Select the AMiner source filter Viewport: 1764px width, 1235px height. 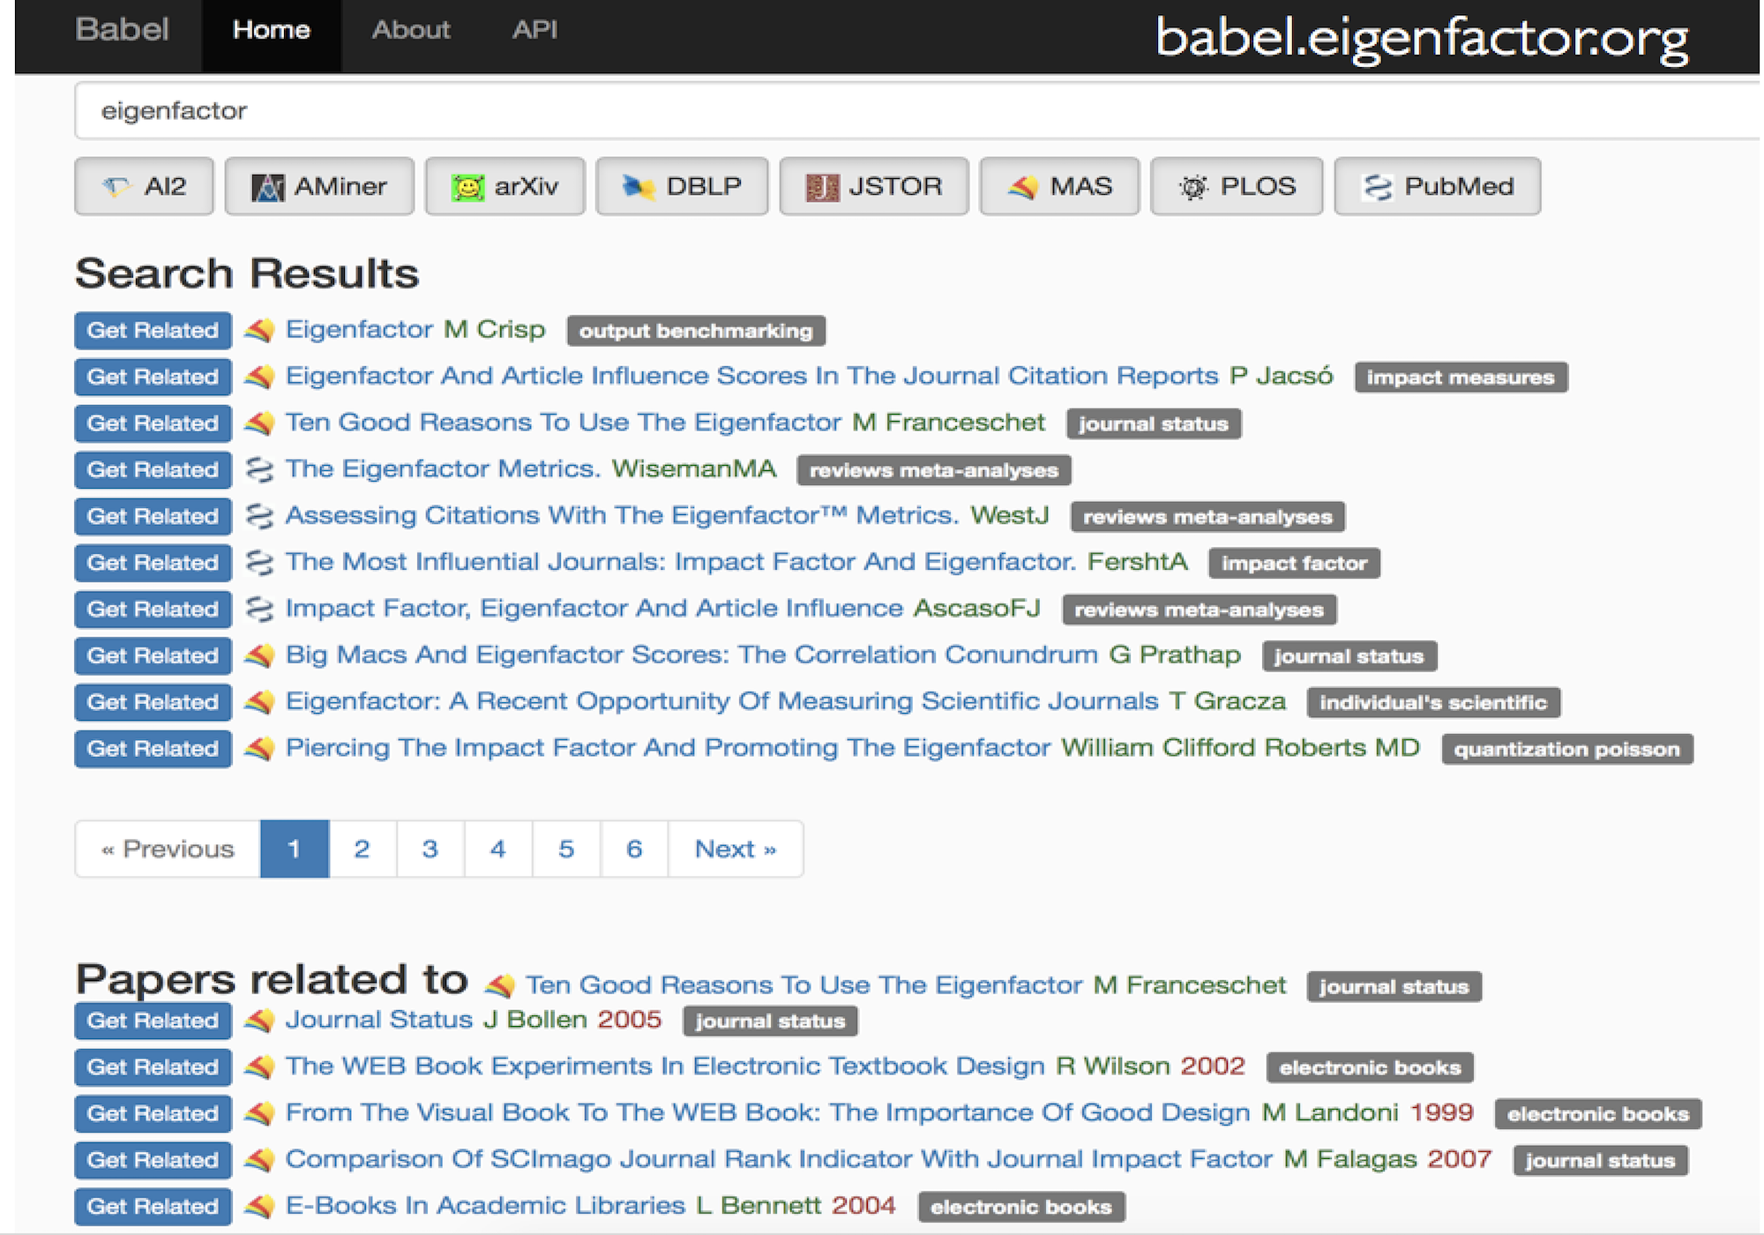(319, 186)
